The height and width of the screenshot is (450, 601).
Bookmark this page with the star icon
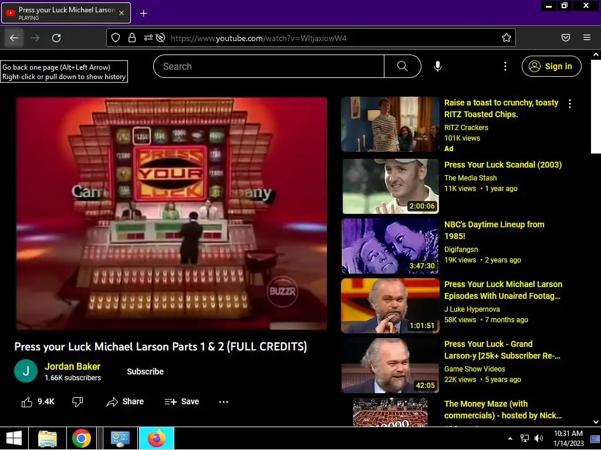coord(507,37)
